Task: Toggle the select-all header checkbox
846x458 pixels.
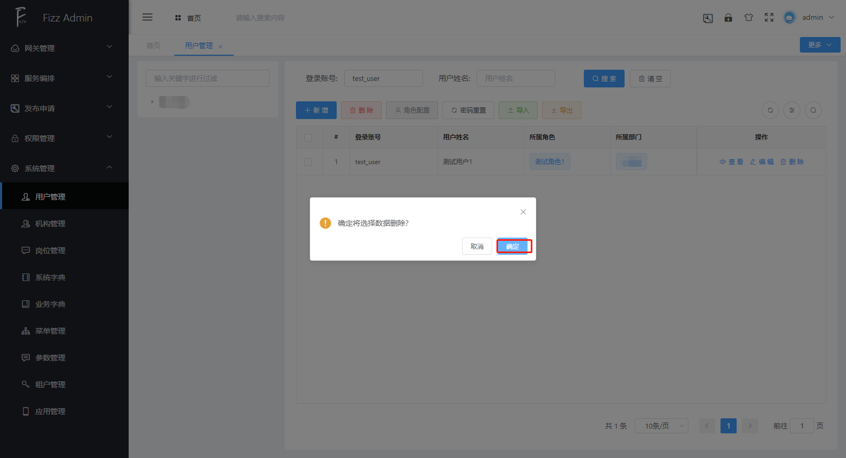Action: point(308,138)
